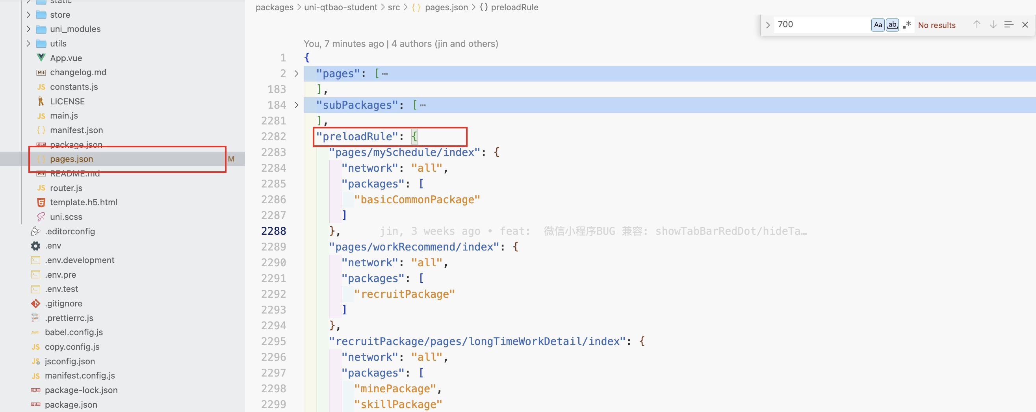
Task: Select pages.json breadcrumb segment
Action: click(446, 7)
